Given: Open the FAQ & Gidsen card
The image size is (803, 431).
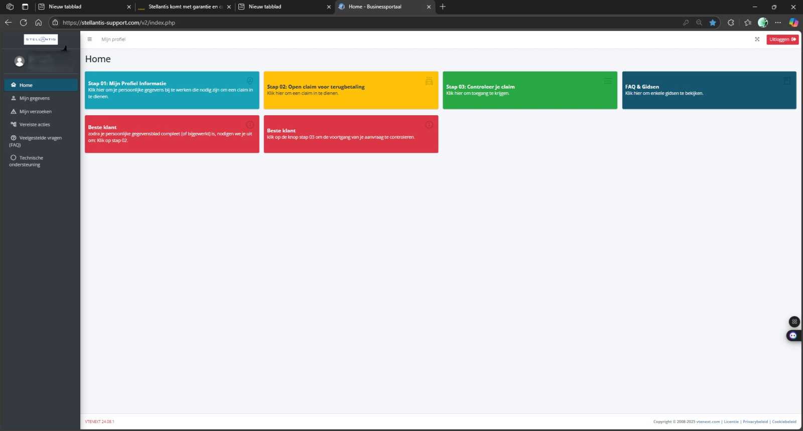Looking at the screenshot, I should (x=709, y=90).
